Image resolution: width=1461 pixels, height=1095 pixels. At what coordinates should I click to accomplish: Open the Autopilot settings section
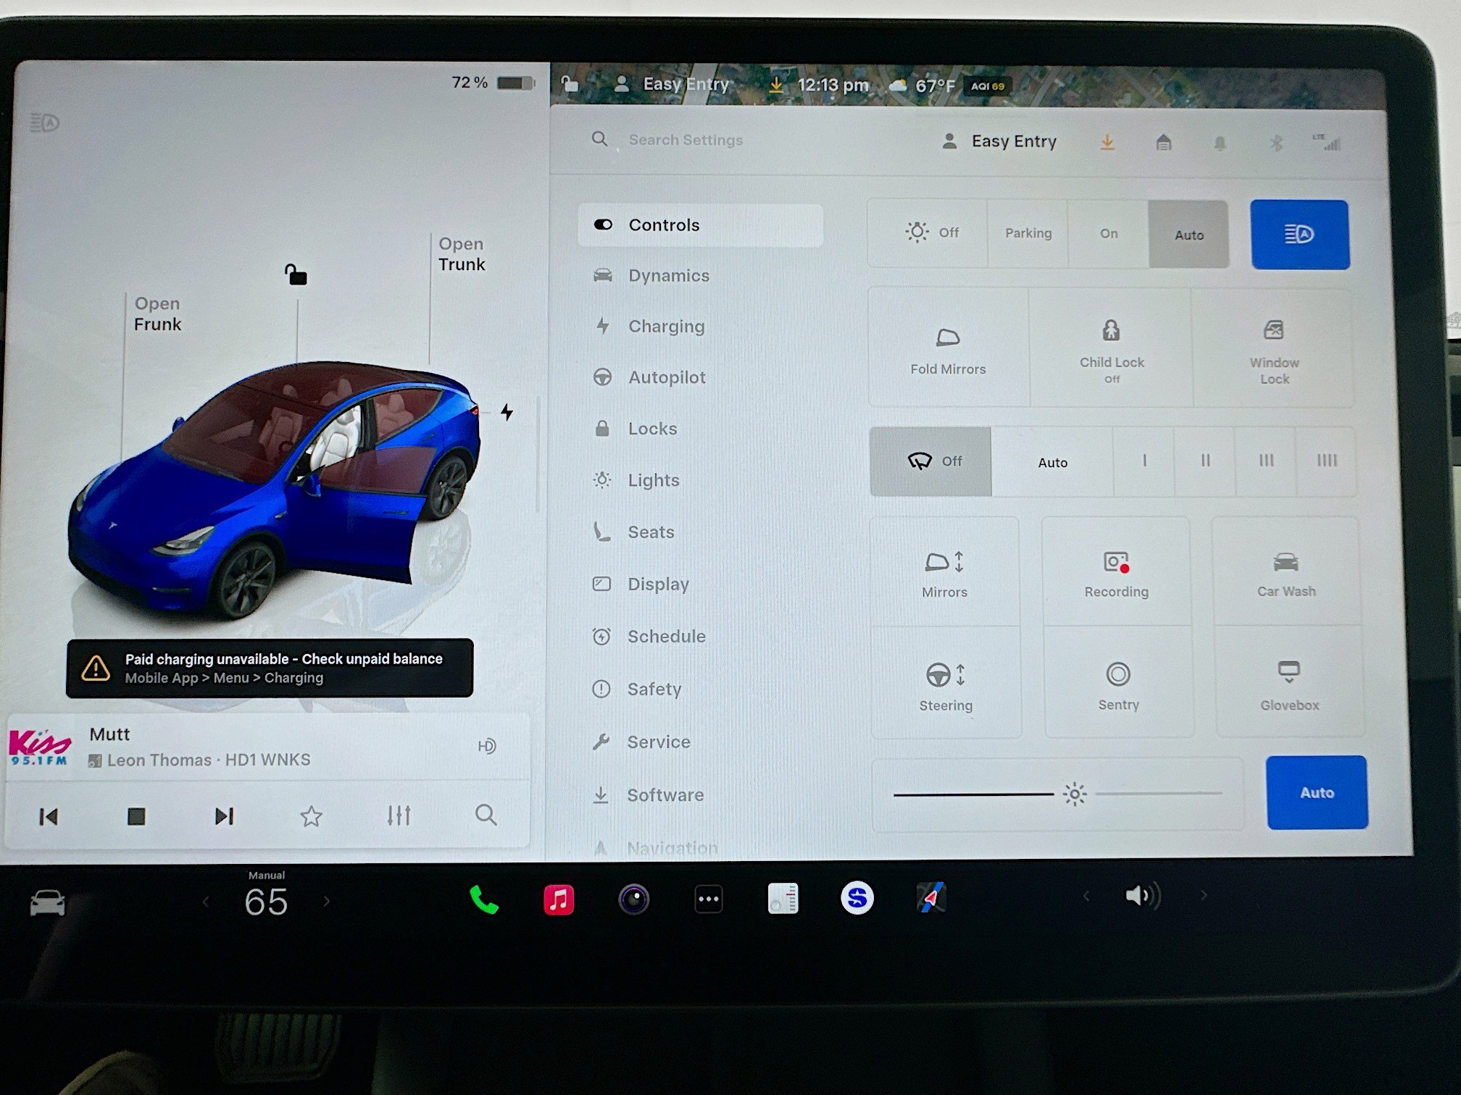(665, 377)
